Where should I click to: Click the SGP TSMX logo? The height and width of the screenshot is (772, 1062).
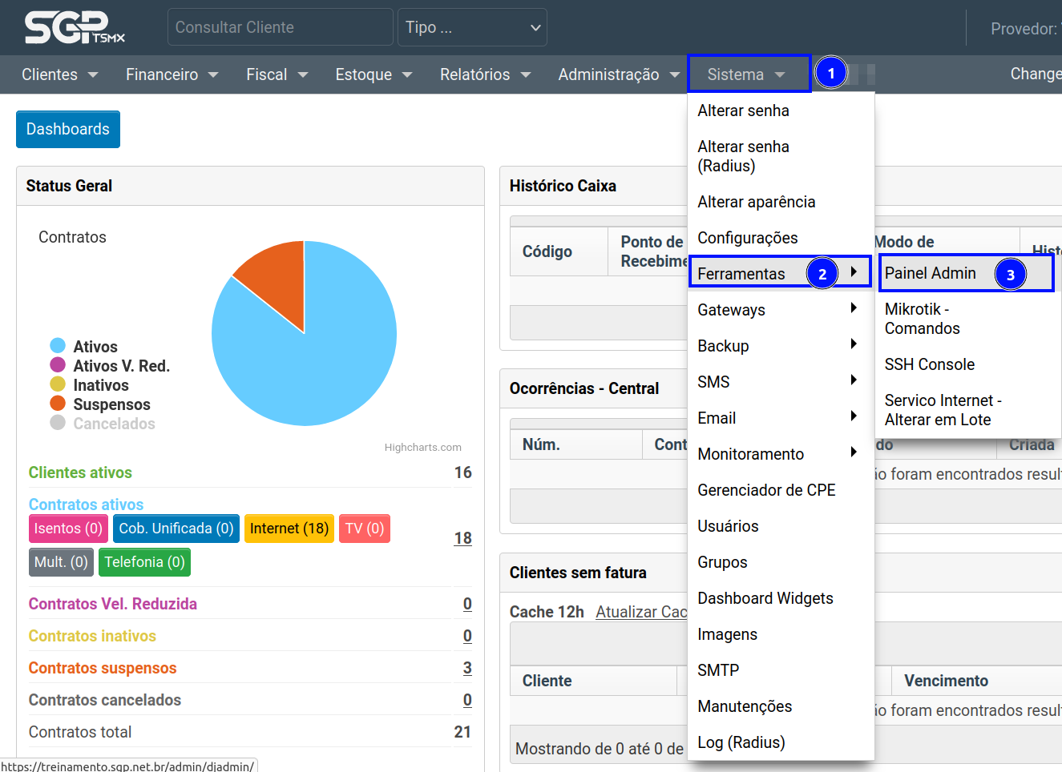(x=74, y=27)
